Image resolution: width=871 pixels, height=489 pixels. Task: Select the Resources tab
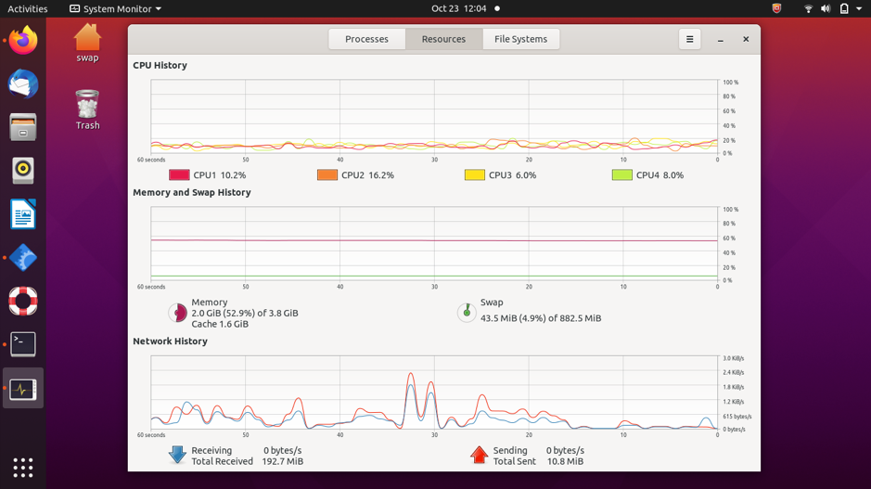point(443,39)
